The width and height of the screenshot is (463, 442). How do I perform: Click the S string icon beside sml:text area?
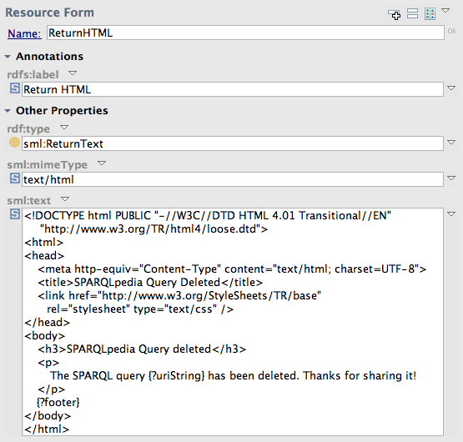click(15, 214)
